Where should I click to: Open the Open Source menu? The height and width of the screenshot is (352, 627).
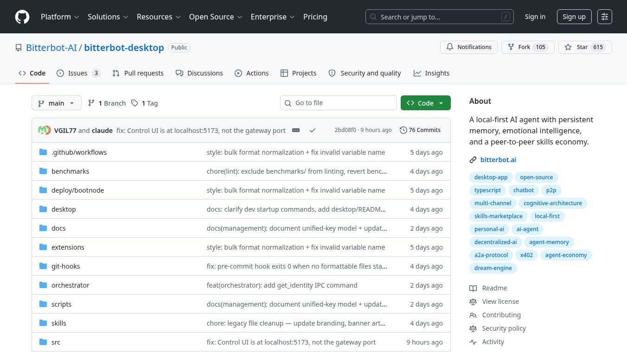pos(216,17)
